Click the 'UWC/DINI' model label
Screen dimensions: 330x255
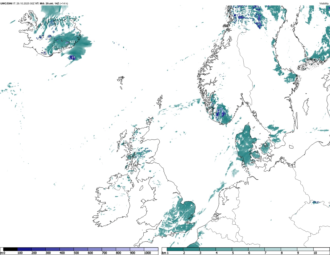(6, 4)
